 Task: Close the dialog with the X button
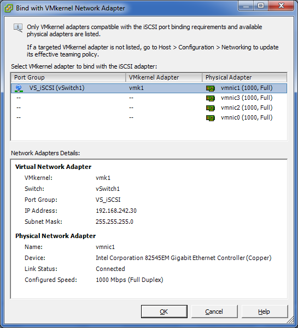[x=281, y=6]
